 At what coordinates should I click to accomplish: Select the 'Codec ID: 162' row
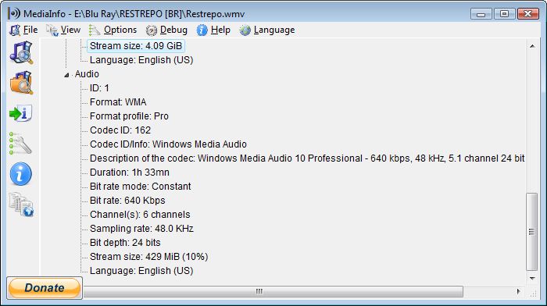[120, 130]
